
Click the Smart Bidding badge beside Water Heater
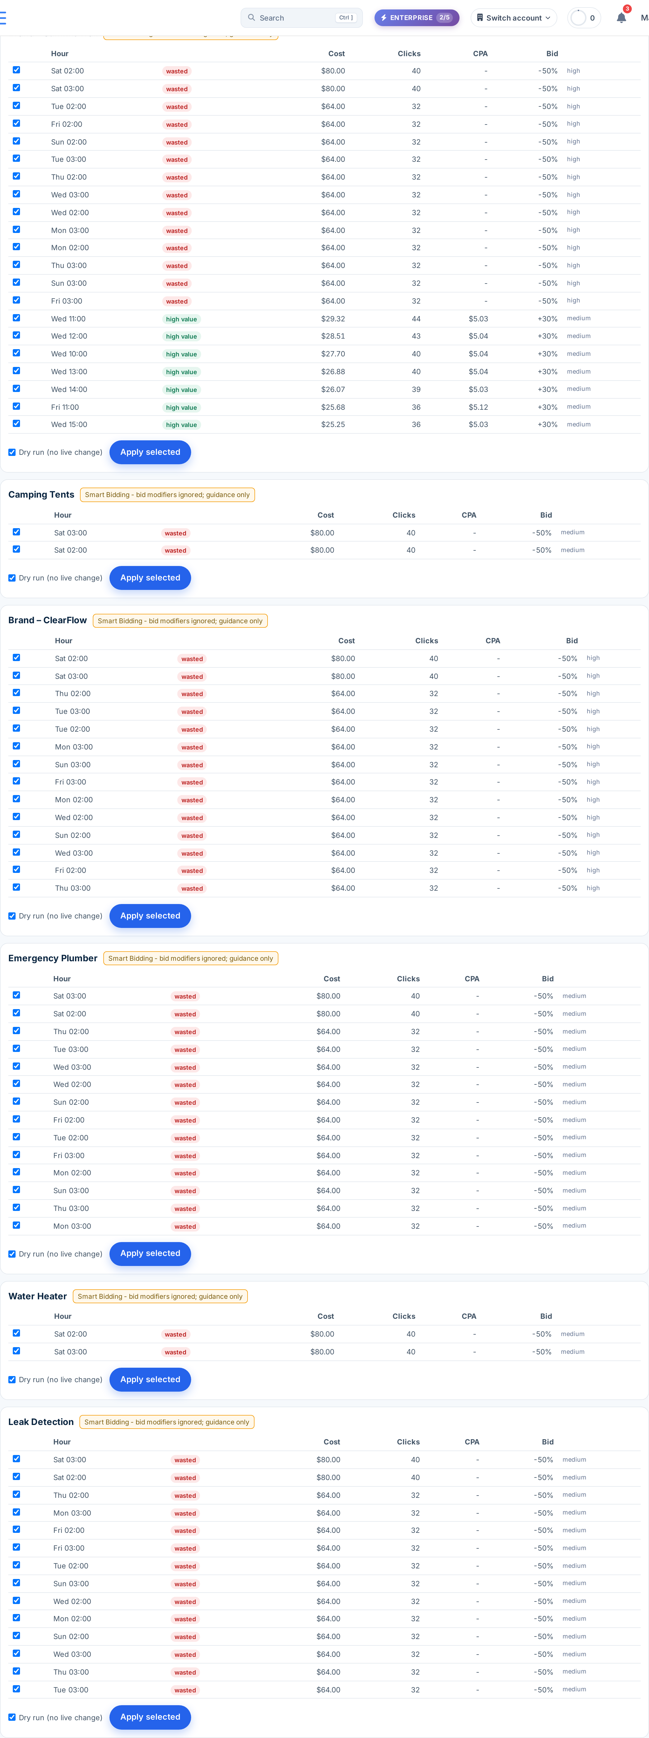[x=161, y=1296]
